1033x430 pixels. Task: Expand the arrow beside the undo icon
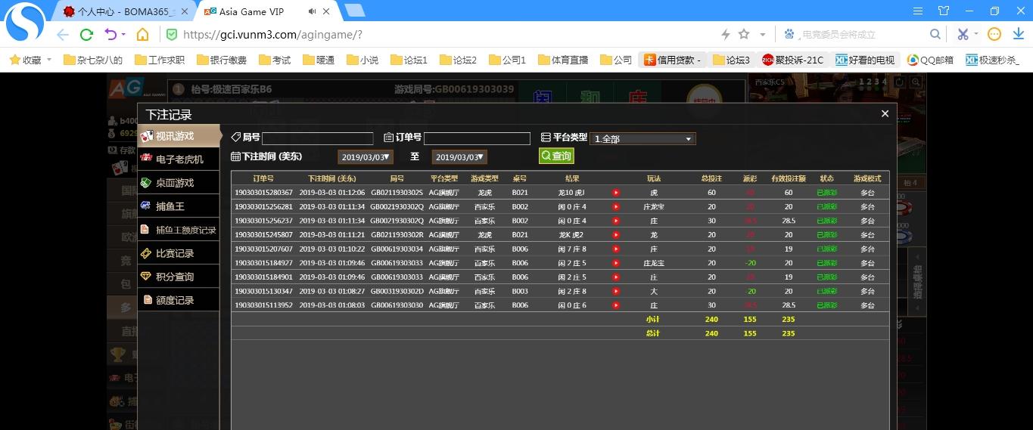click(x=123, y=35)
